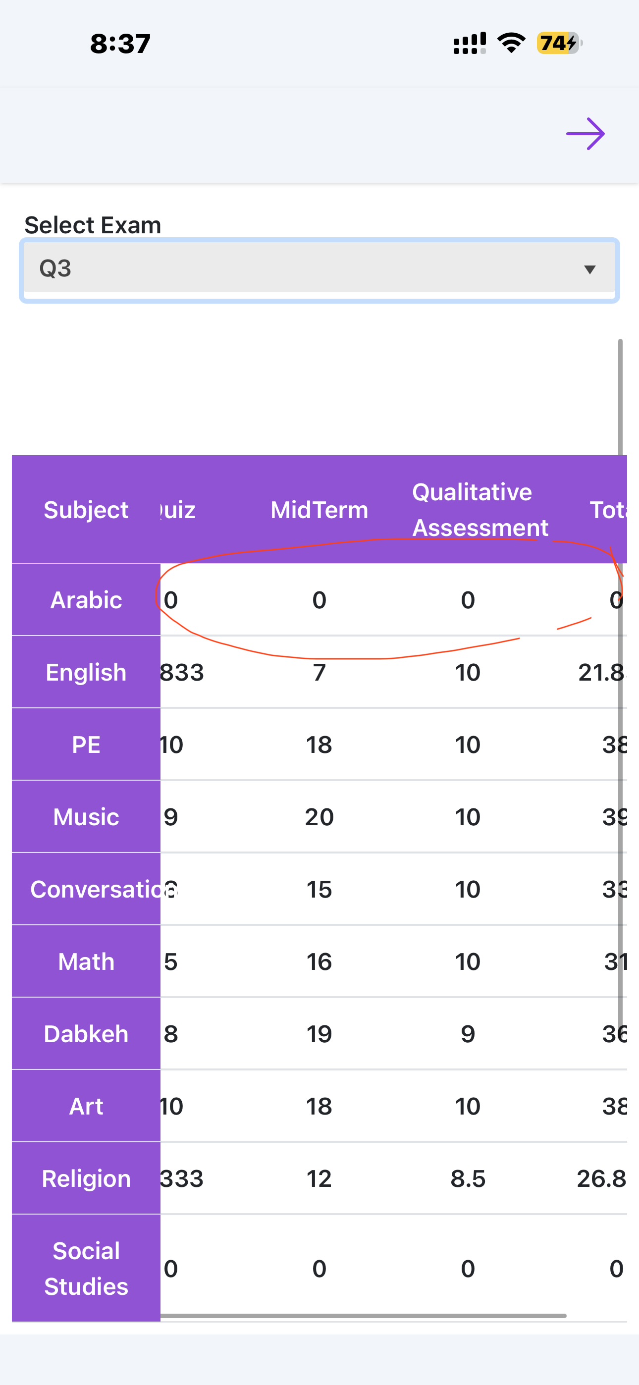Select the Subject column header

[86, 509]
